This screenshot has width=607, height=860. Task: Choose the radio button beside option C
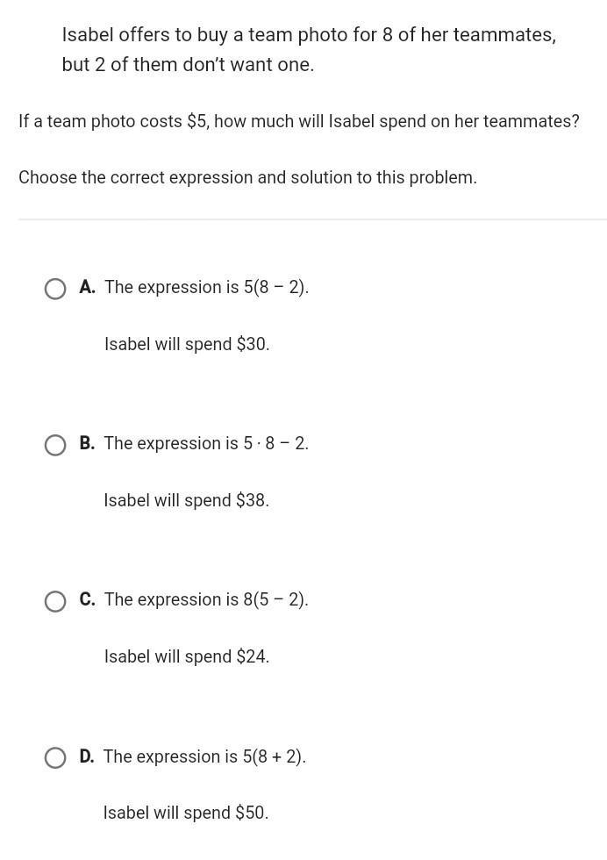click(x=55, y=602)
